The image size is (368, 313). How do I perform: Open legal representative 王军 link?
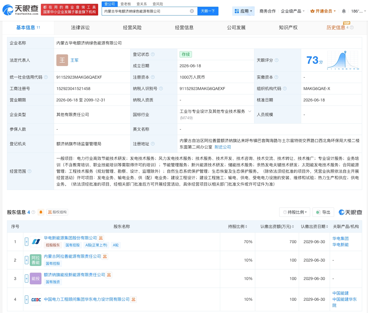pos(74,60)
